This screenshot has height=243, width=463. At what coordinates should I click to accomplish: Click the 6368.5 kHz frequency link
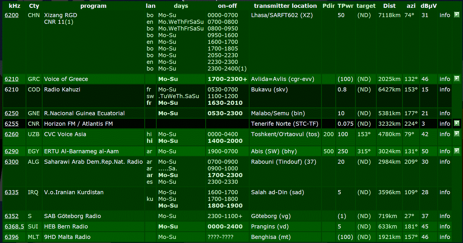tap(14, 226)
